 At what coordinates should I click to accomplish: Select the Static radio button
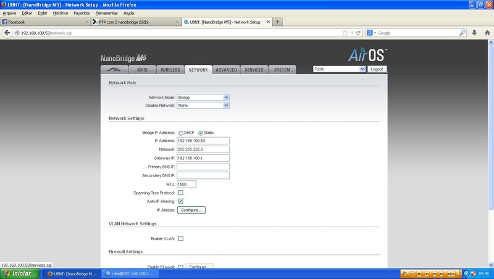(x=200, y=133)
